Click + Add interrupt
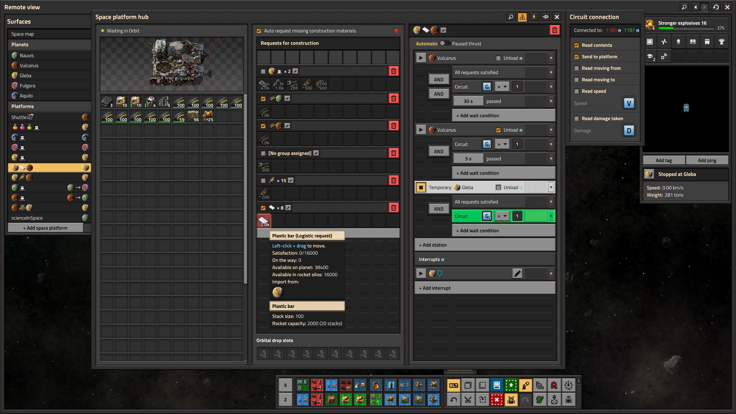Screen dimensions: 736x414 pos(485,288)
